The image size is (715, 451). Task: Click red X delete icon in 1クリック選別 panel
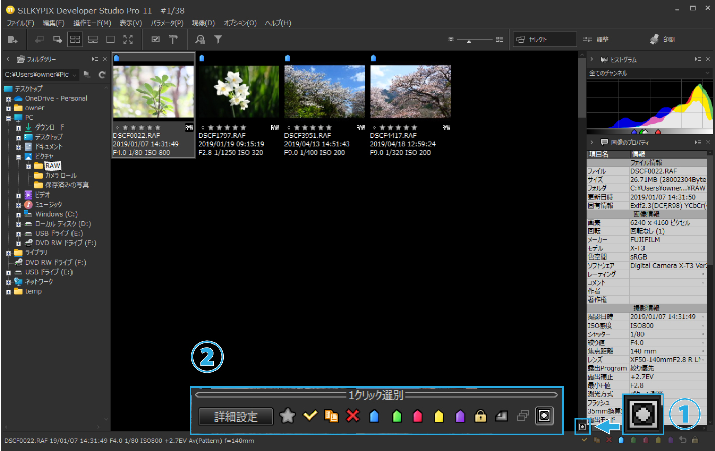[353, 416]
